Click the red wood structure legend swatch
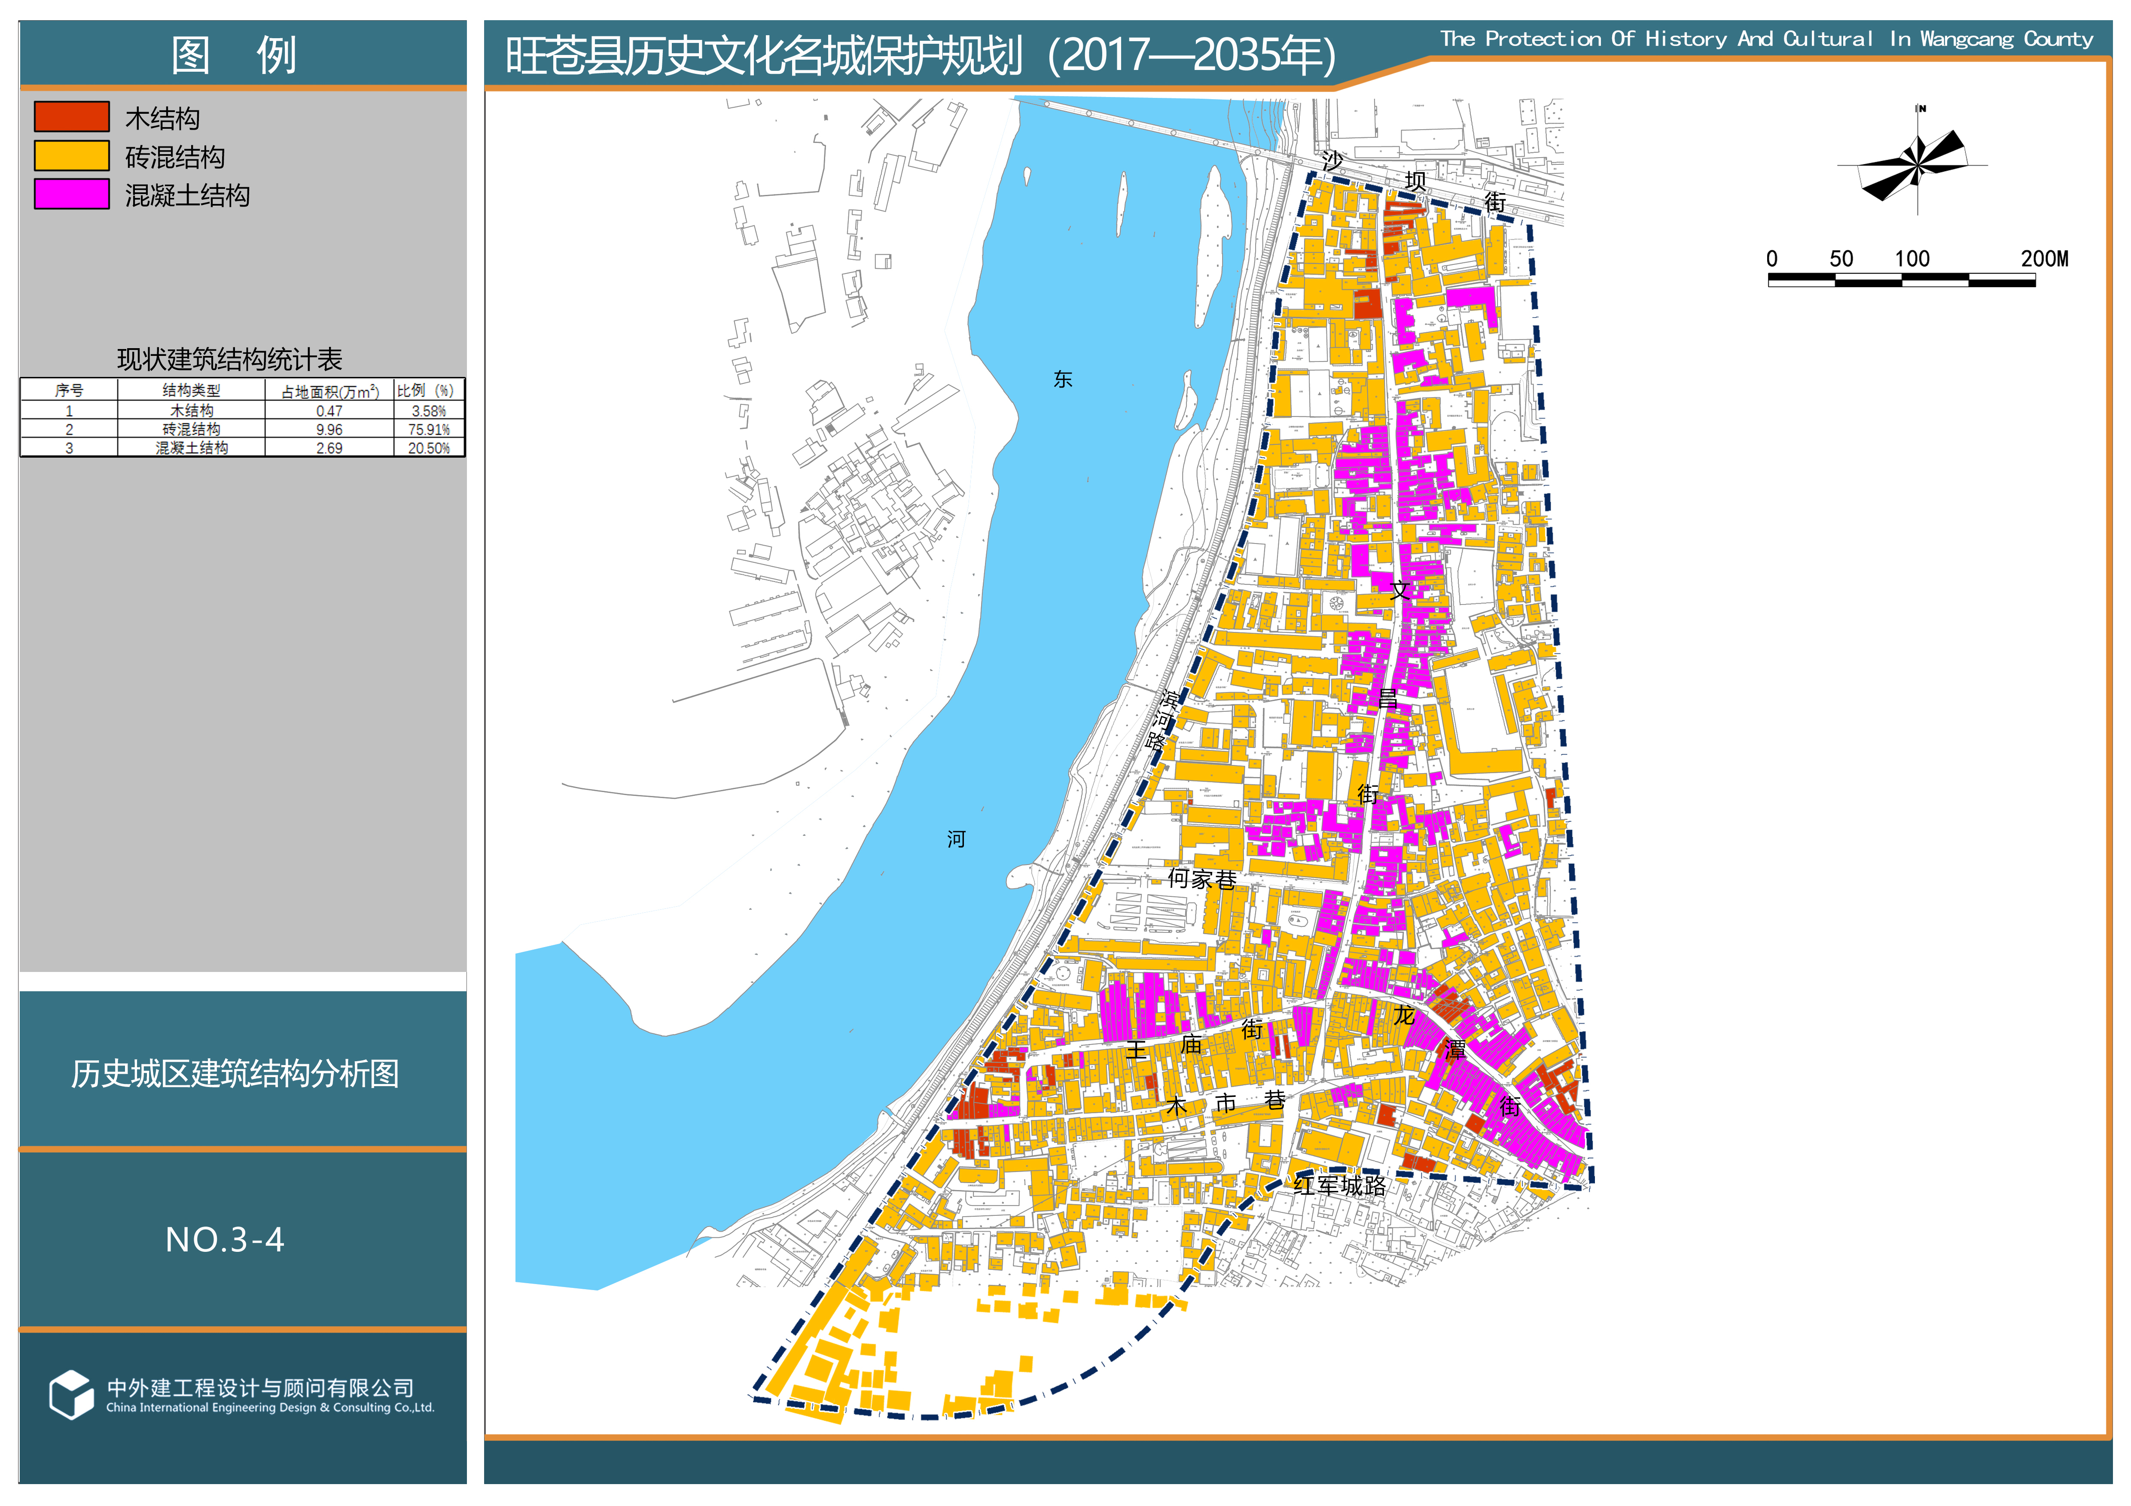Screen dimensions: 2131x1506 pos(71,117)
